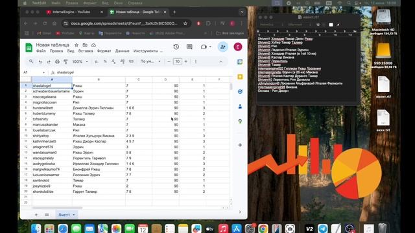Print the spreadsheet
The width and height of the screenshot is (415, 233).
click(x=57, y=61)
